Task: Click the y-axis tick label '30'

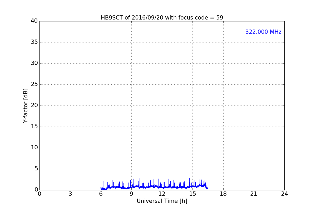Action: 34,63
